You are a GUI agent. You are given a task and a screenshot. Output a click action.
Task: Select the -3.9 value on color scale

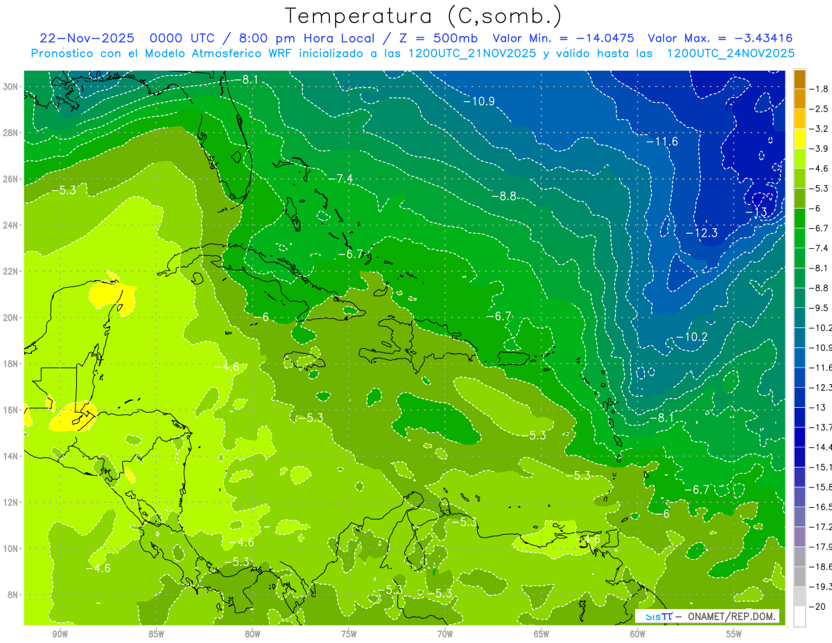(x=820, y=148)
